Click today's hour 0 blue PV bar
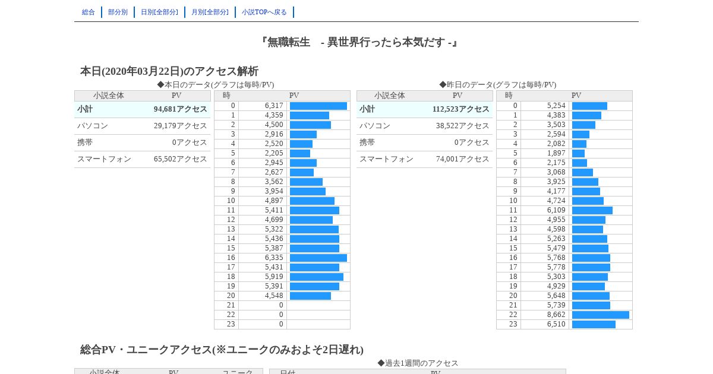 (x=318, y=106)
